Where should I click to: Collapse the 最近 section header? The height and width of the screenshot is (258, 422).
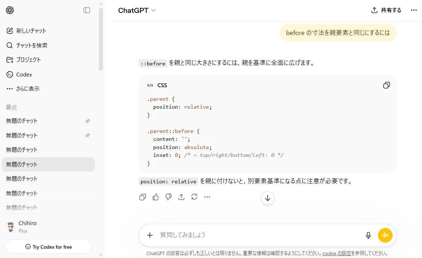click(11, 108)
